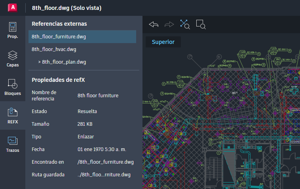Click the Tamaño value '281 KB'

85,124
